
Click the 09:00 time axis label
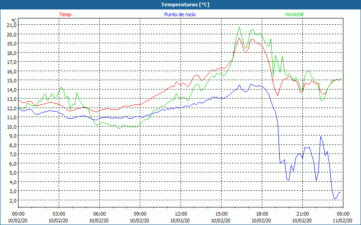point(140,214)
